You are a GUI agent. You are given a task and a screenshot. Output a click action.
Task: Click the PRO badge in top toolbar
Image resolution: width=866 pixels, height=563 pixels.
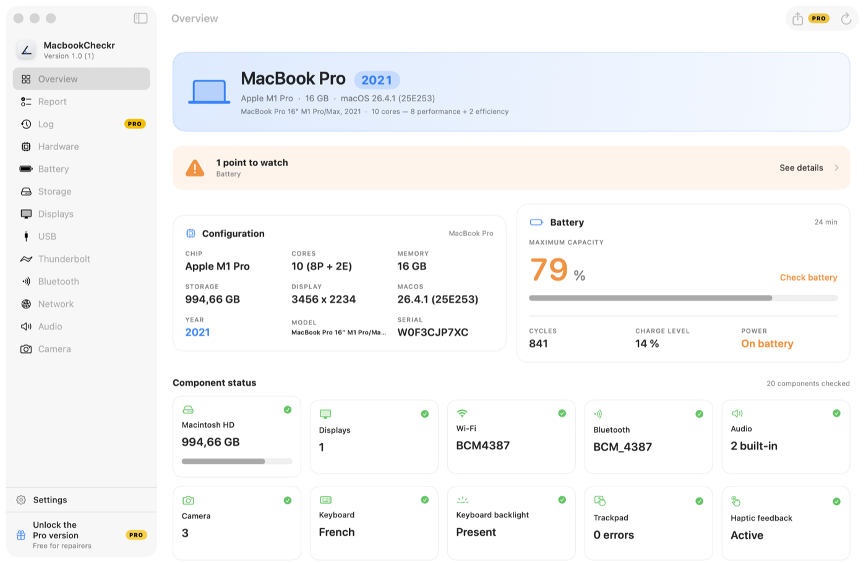[818, 19]
